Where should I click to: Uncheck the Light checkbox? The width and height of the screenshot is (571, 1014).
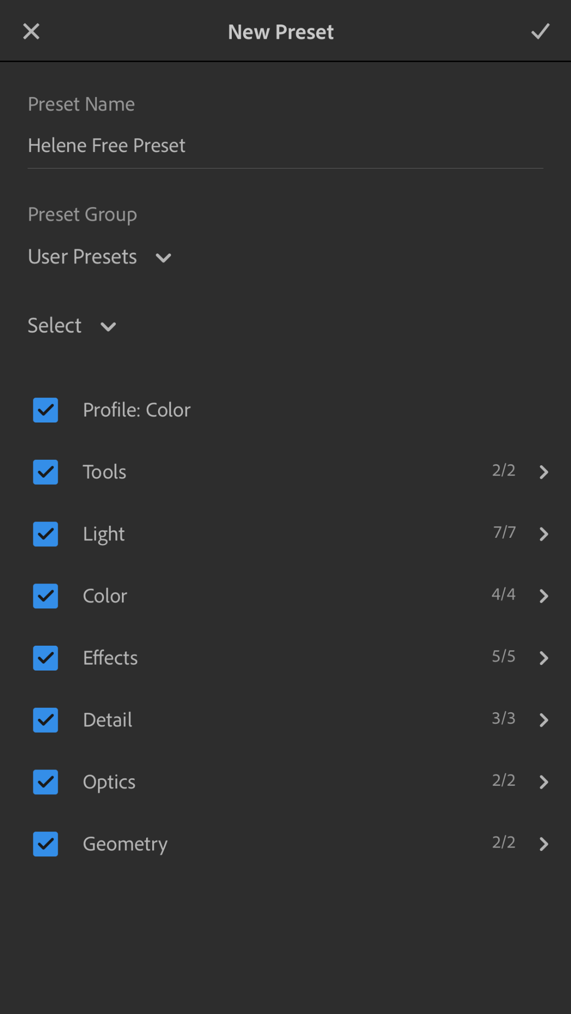[45, 534]
